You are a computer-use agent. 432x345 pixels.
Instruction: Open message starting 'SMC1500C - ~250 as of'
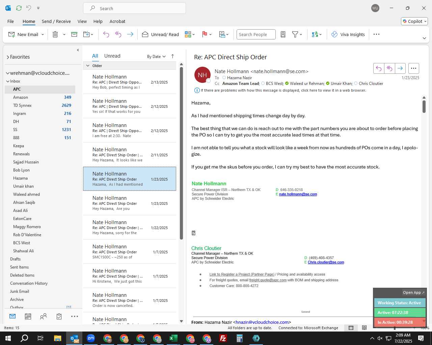click(x=130, y=252)
